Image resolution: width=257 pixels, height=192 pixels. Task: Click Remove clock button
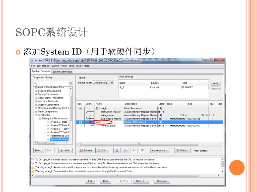tap(215, 89)
